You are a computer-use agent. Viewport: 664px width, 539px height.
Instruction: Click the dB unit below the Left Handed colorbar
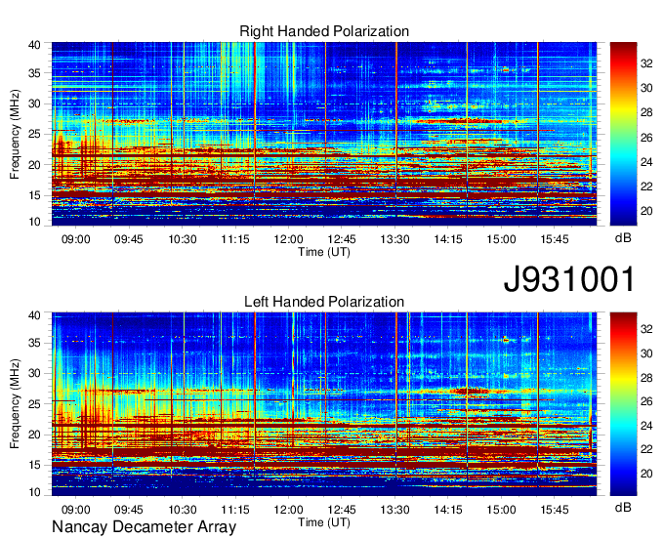pos(623,507)
